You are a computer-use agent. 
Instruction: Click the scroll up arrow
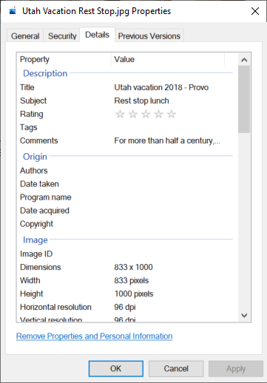click(x=244, y=60)
